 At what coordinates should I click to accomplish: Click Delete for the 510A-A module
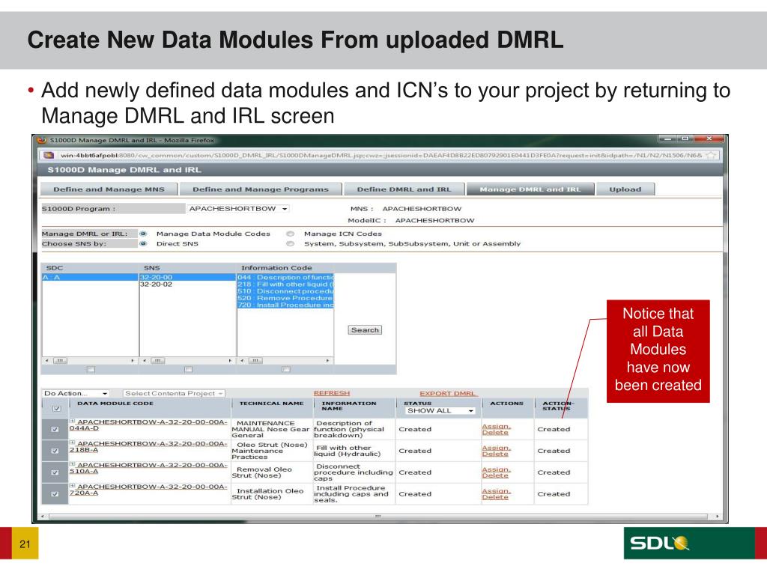pos(495,475)
